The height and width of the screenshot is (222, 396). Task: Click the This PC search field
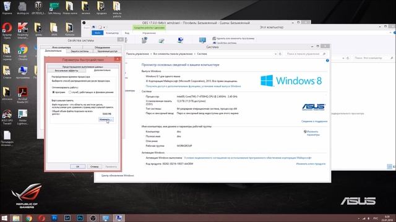pyautogui.click(x=373, y=58)
